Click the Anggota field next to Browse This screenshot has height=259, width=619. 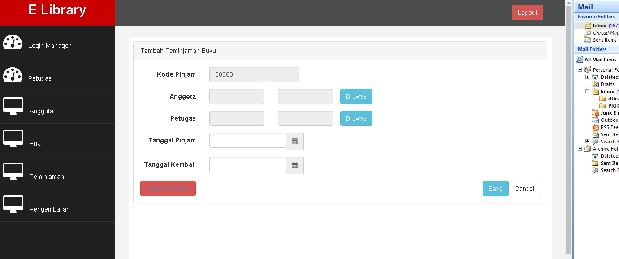click(306, 96)
